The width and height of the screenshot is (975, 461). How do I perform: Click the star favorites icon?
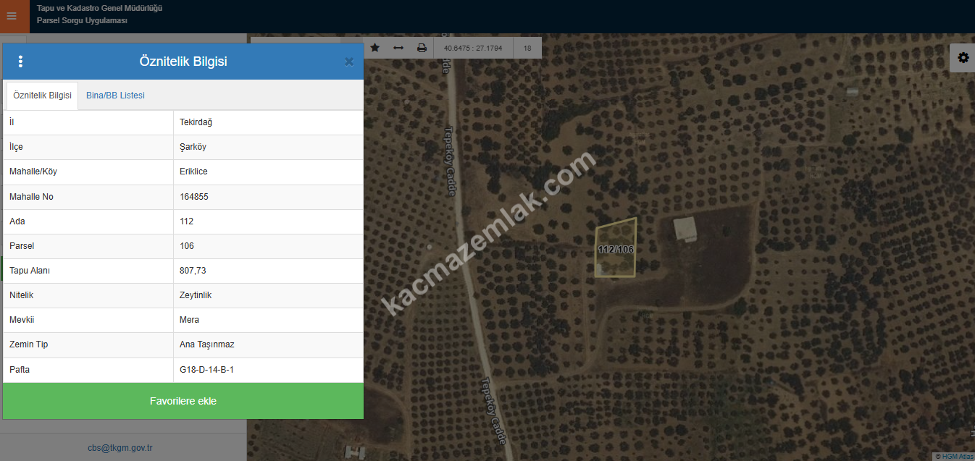tap(375, 48)
